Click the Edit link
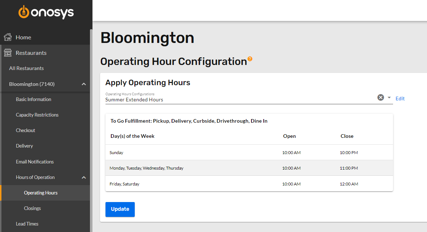 [x=400, y=98]
